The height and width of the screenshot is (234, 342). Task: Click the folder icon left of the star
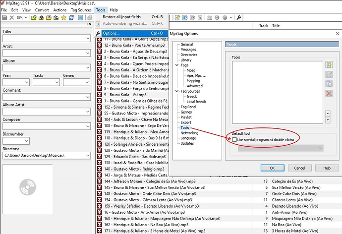[x=56, y=18]
